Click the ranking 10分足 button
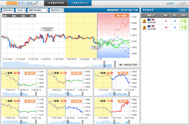 (x=182, y=10)
